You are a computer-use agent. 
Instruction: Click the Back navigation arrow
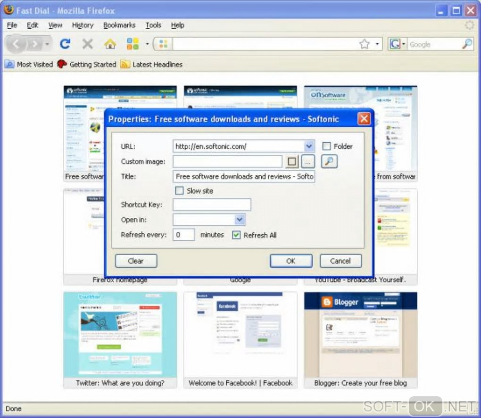[16, 44]
